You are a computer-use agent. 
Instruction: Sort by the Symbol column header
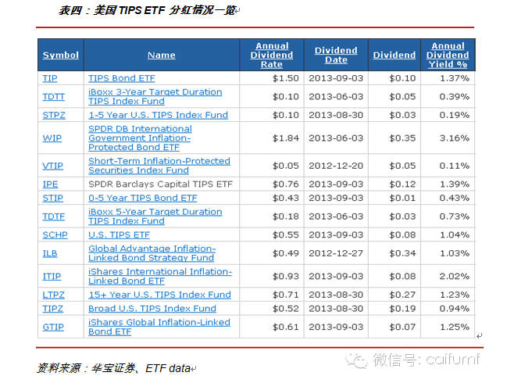(61, 55)
